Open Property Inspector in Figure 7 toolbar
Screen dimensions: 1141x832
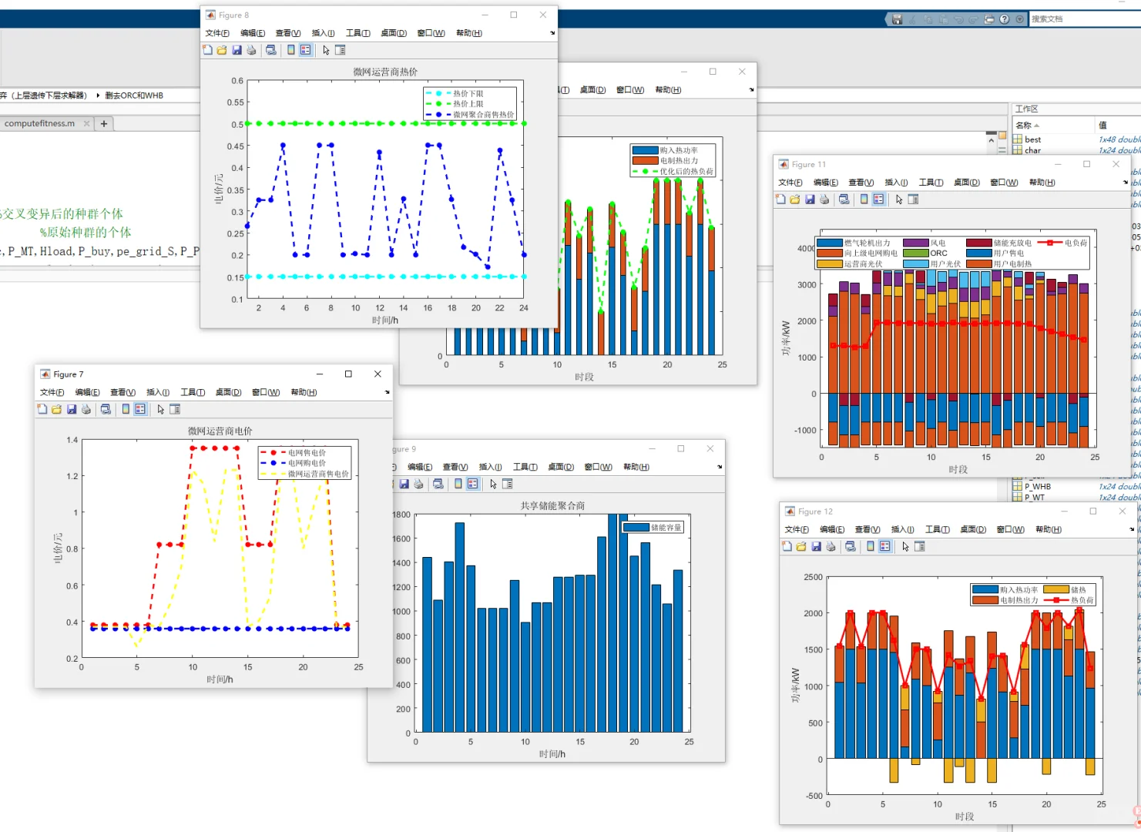point(175,409)
